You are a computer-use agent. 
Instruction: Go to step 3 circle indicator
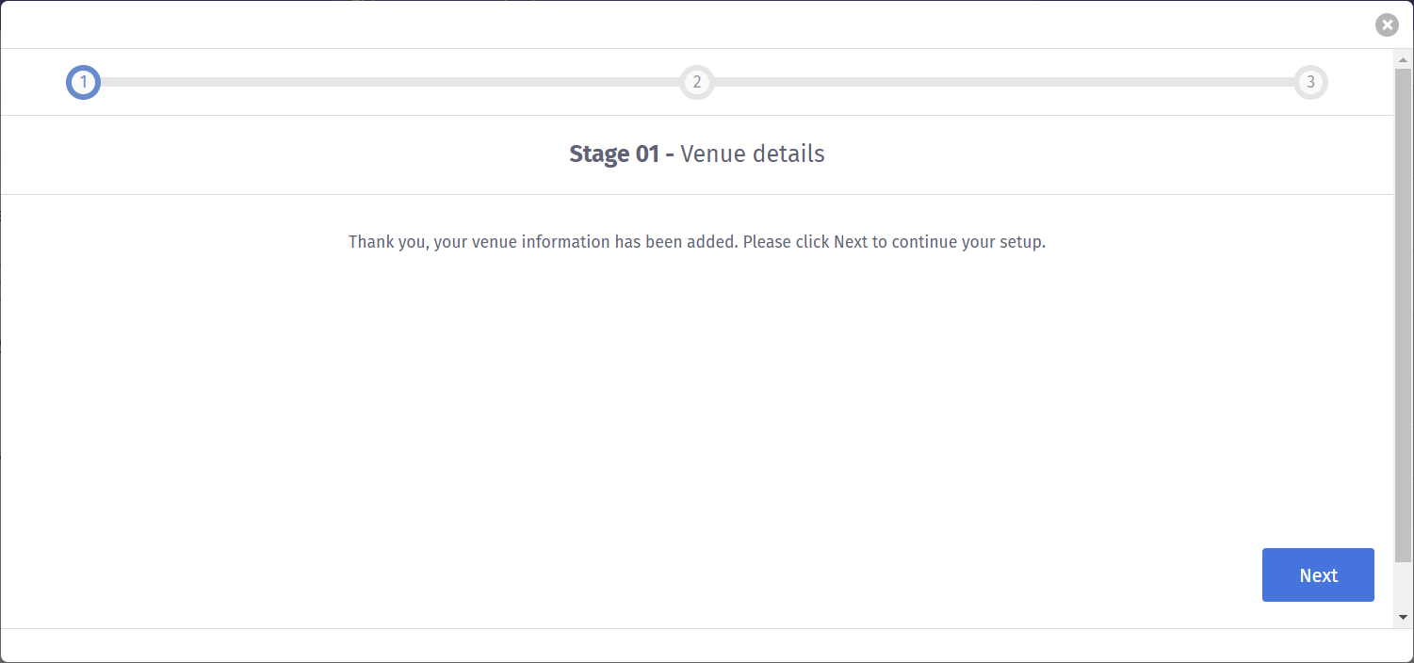click(x=1309, y=83)
